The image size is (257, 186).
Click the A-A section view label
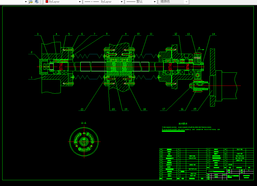pyautogui.click(x=84, y=123)
